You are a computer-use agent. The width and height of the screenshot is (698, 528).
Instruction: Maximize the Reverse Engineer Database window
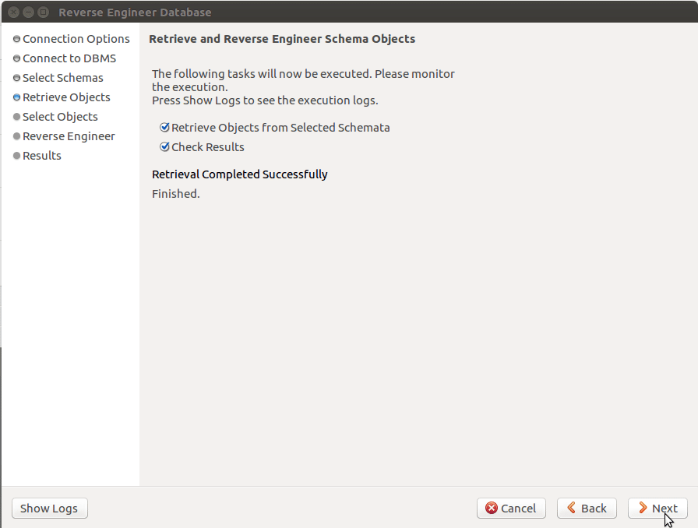[44, 12]
